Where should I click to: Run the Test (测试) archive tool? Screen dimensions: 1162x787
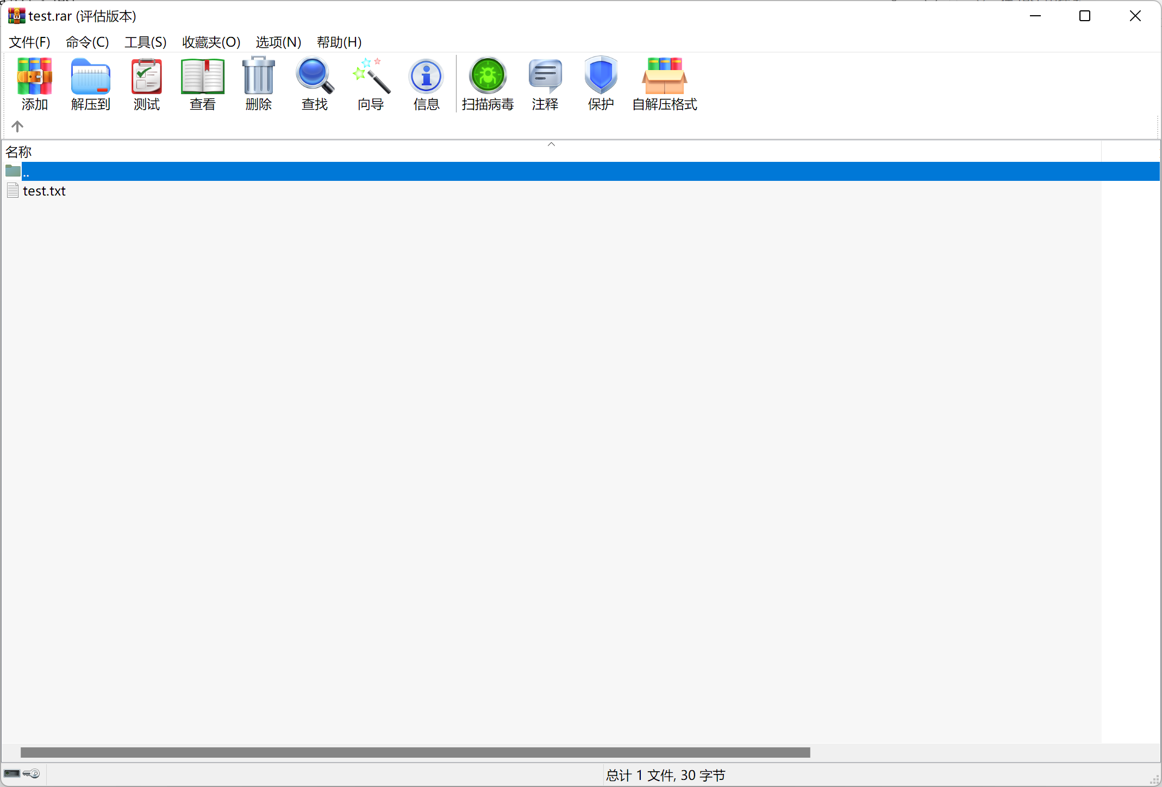[x=147, y=84]
